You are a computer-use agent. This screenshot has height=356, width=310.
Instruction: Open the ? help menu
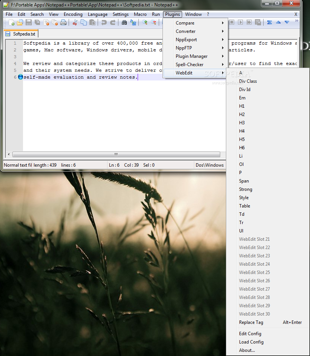[208, 14]
